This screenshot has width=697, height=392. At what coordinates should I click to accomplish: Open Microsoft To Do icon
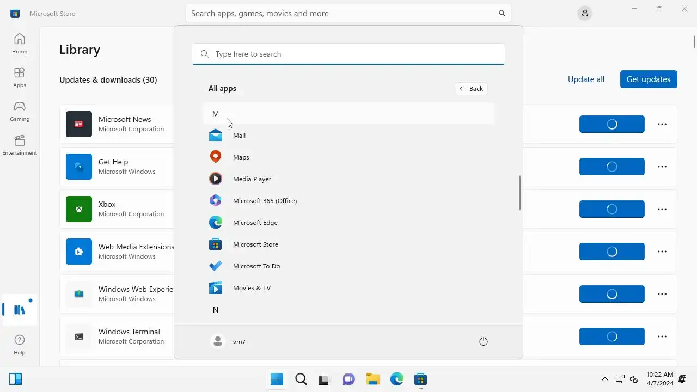[216, 266]
